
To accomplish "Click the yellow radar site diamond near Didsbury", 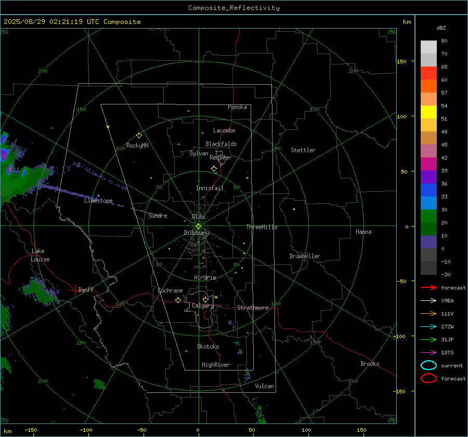I will click(x=199, y=227).
